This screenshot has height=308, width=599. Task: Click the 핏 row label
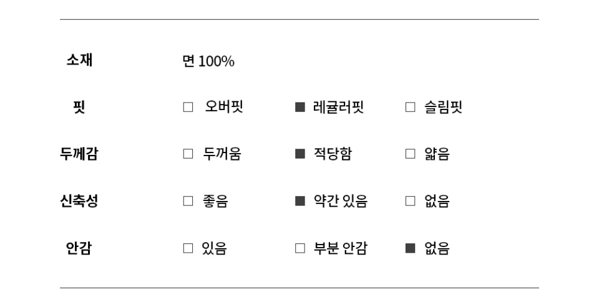(79, 107)
